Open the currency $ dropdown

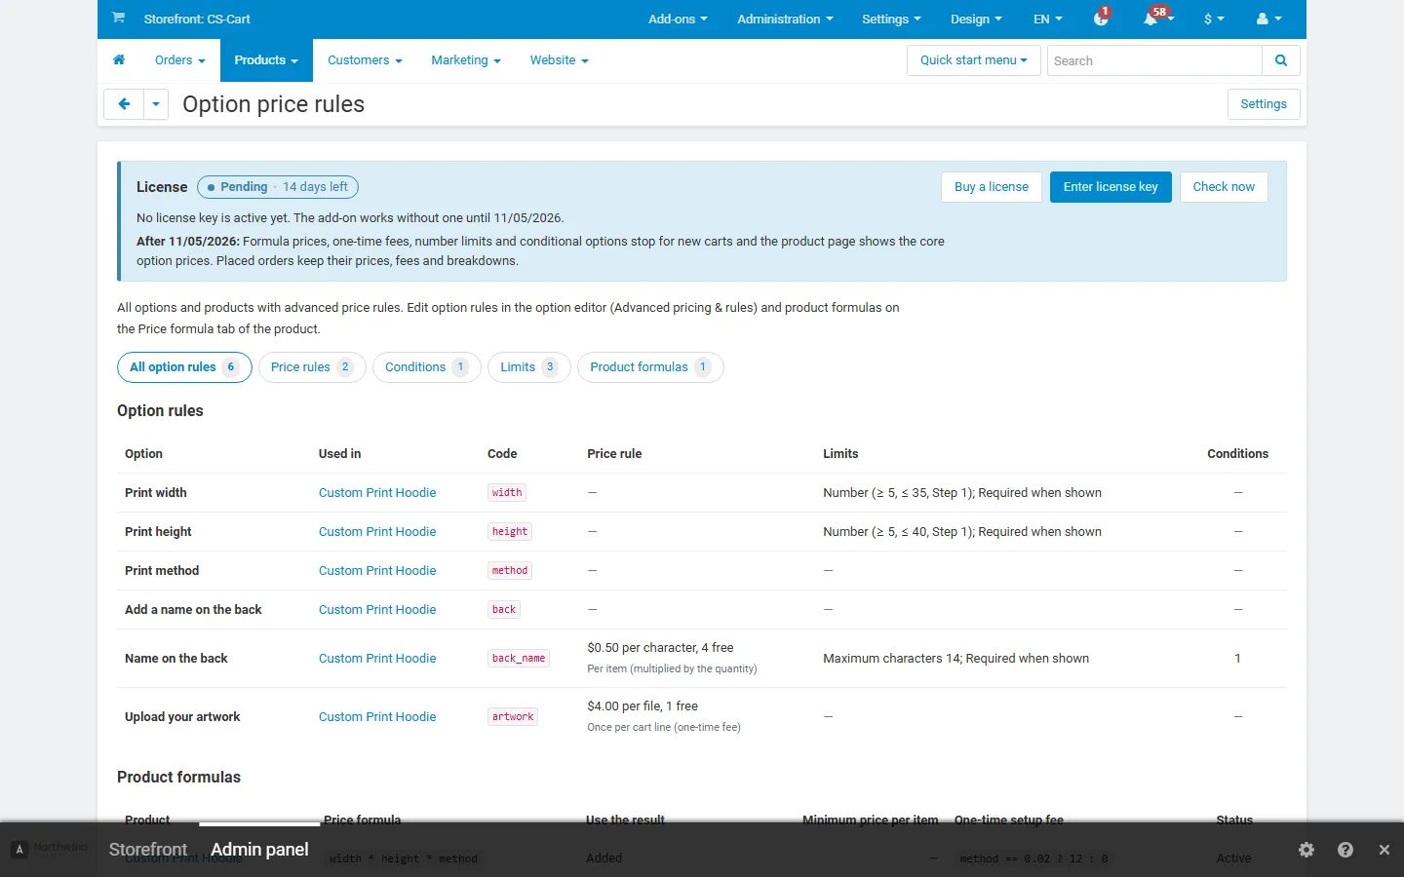pyautogui.click(x=1214, y=19)
